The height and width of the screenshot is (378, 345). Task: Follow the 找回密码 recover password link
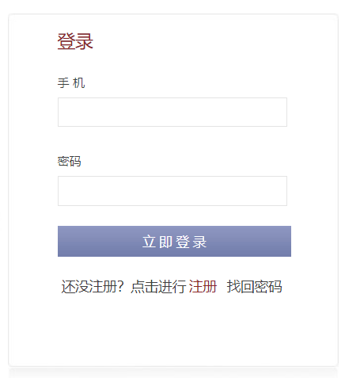pyautogui.click(x=254, y=286)
